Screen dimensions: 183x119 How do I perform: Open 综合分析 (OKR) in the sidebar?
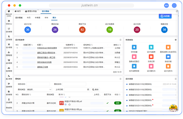[9, 13]
